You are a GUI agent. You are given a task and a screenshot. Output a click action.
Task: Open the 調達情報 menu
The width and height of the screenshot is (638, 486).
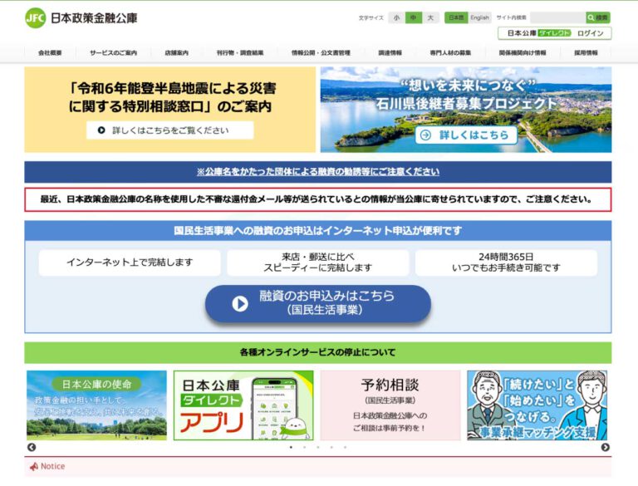coord(390,53)
